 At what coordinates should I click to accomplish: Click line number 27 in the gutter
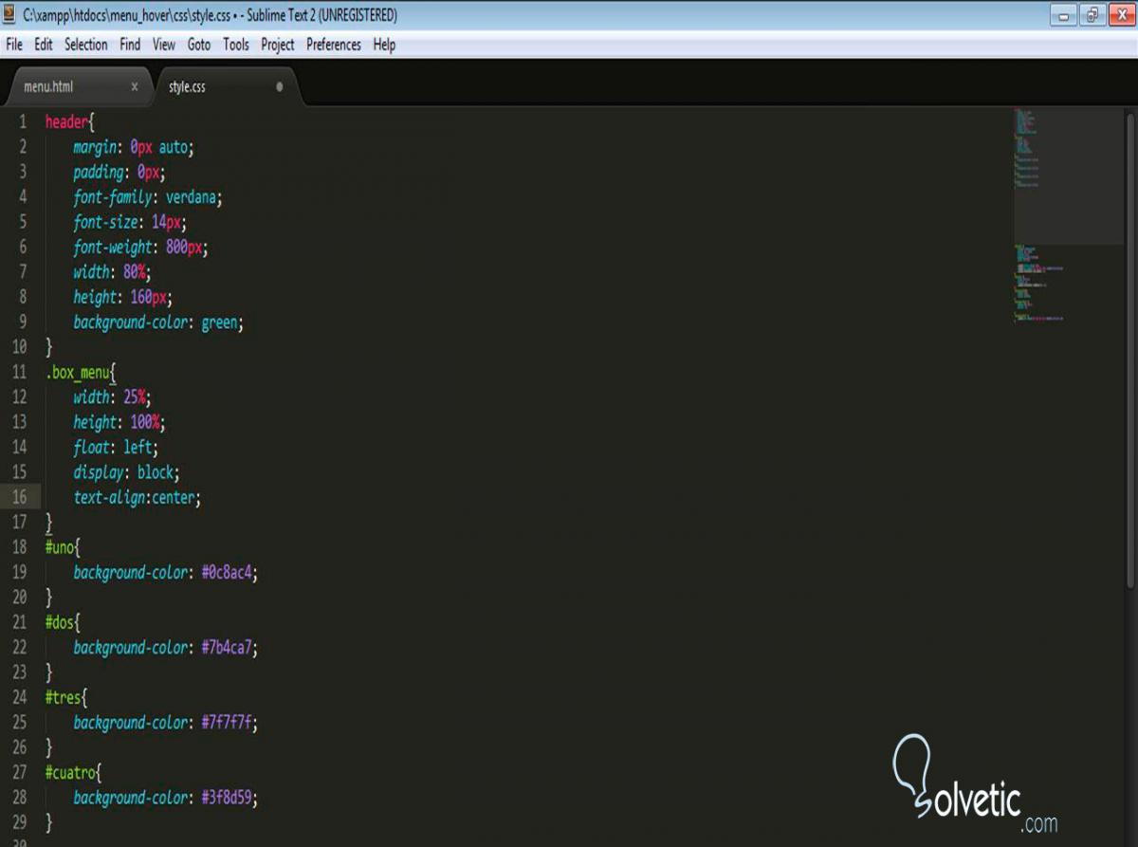point(20,772)
